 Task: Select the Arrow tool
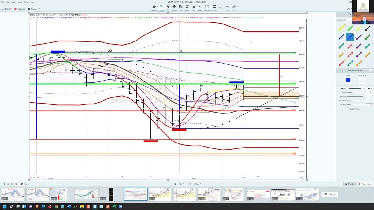point(161,8)
